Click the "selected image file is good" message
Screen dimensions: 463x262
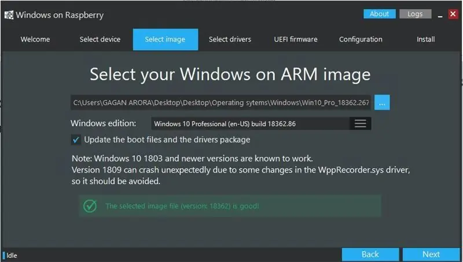click(x=182, y=206)
